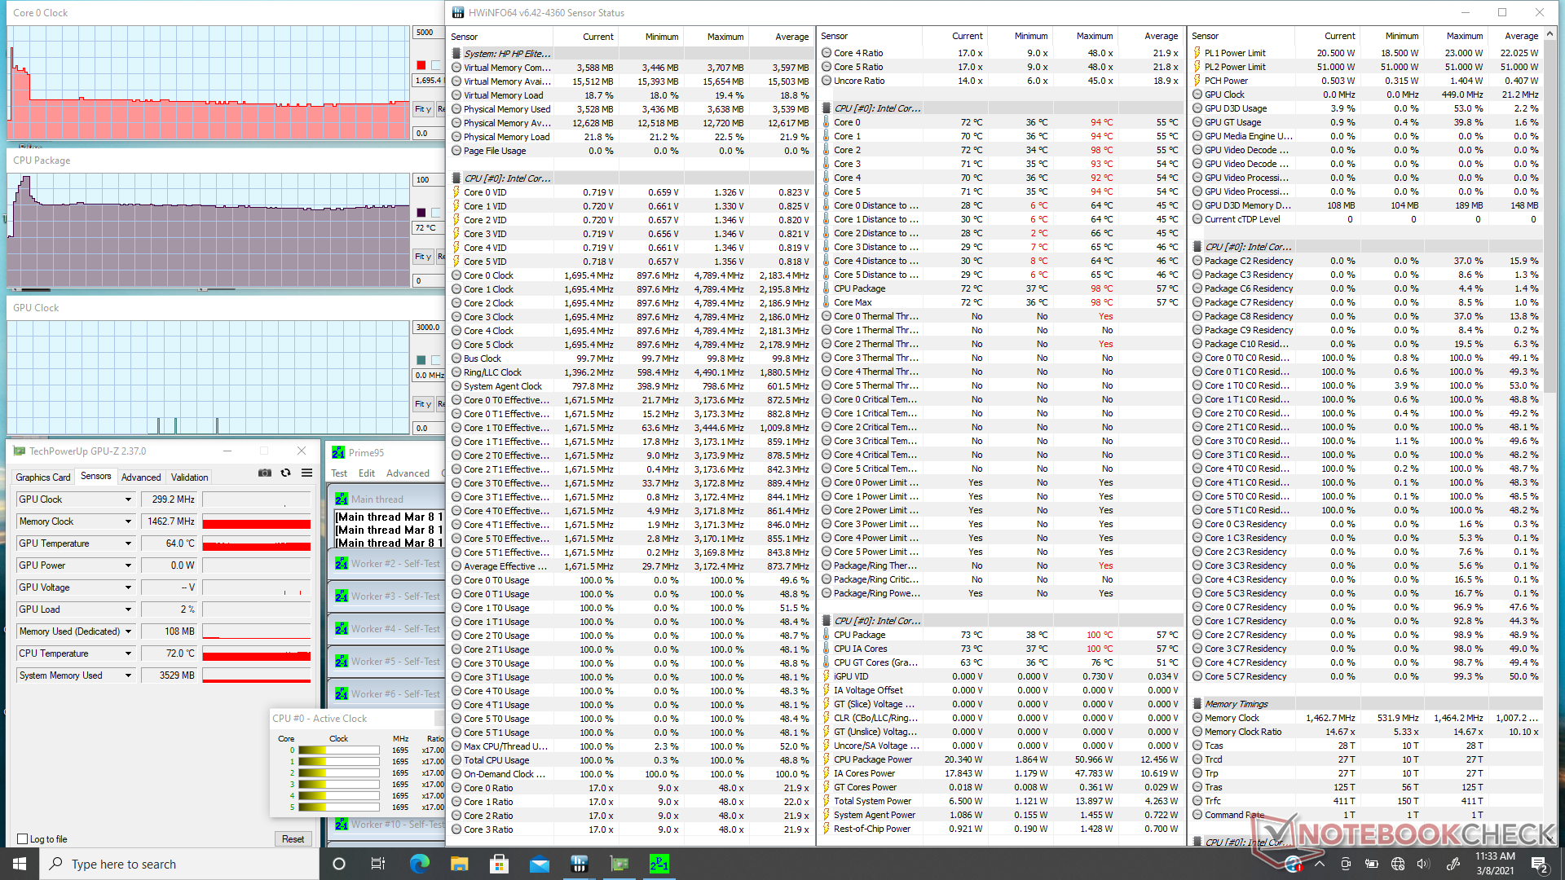The image size is (1565, 880).
Task: Open Microsoft Edge from the taskbar
Action: (x=419, y=864)
